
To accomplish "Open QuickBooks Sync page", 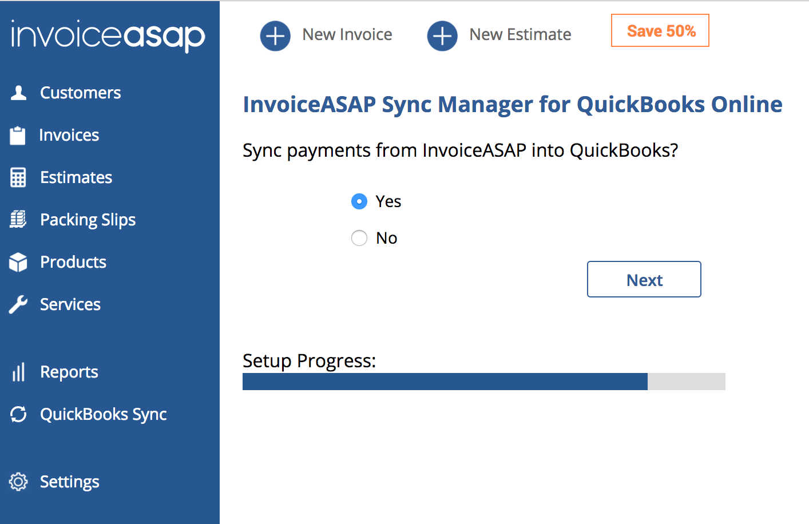I will click(x=104, y=415).
